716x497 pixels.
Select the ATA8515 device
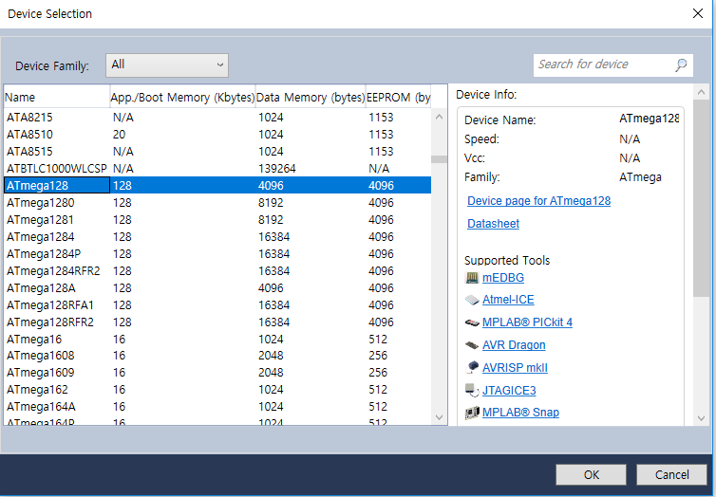coord(217,152)
